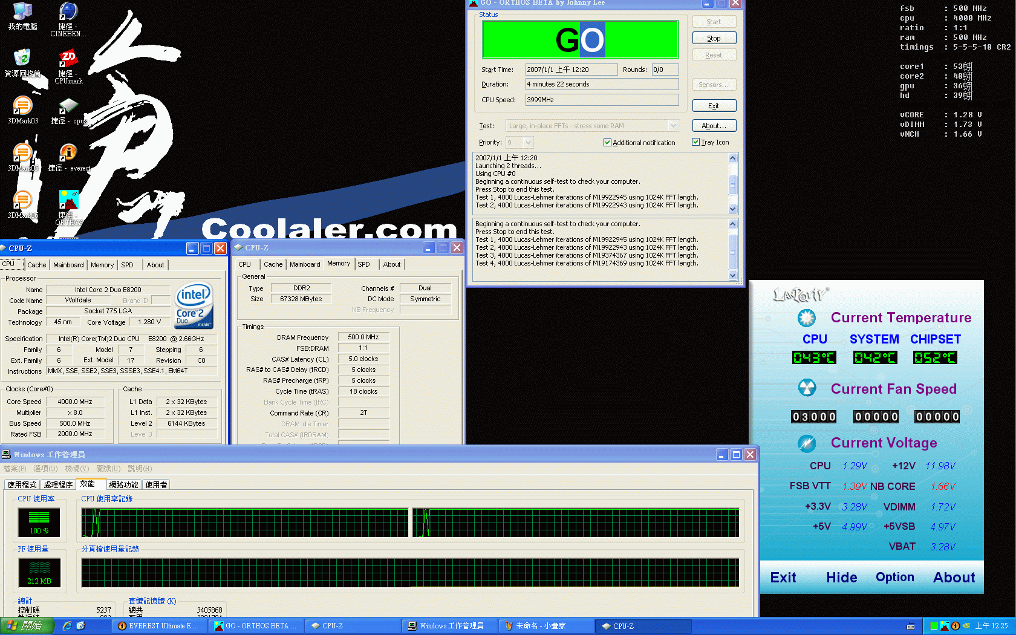Click the keyboard language bar icon
The height and width of the screenshot is (635, 1016).
(x=911, y=627)
